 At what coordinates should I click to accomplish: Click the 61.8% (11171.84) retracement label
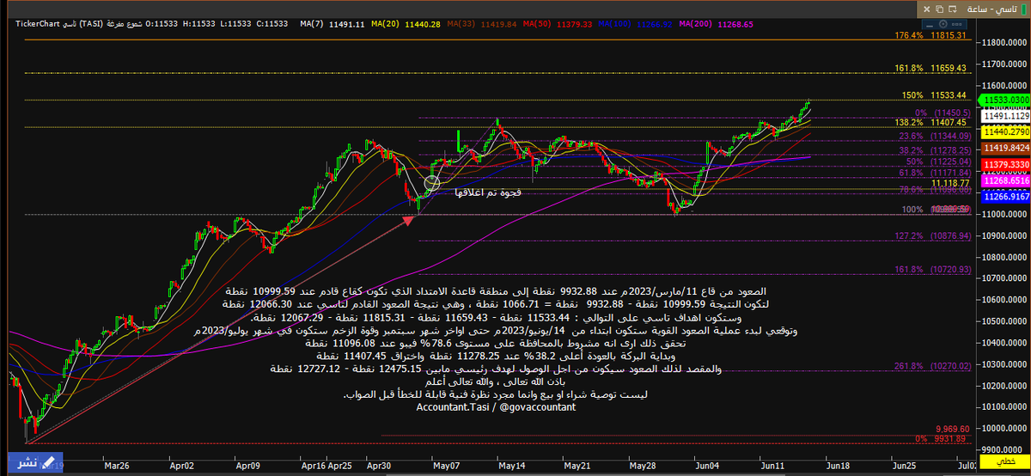coord(934,174)
